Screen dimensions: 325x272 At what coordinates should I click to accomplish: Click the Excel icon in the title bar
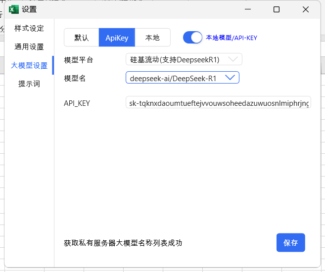pyautogui.click(x=13, y=9)
